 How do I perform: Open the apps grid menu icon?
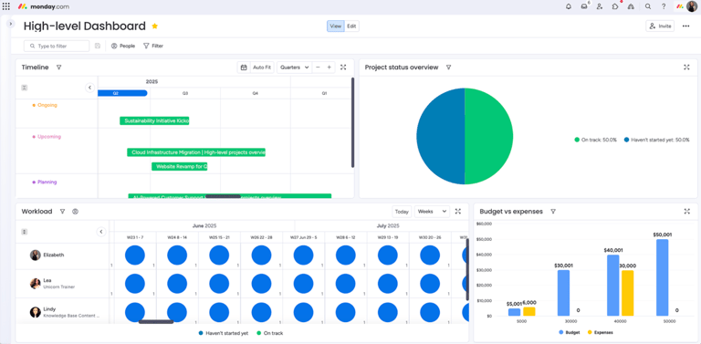6,6
